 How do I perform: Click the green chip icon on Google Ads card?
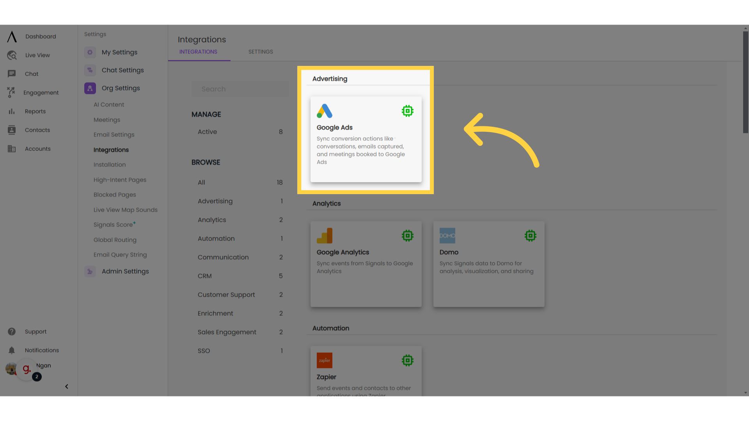408,111
